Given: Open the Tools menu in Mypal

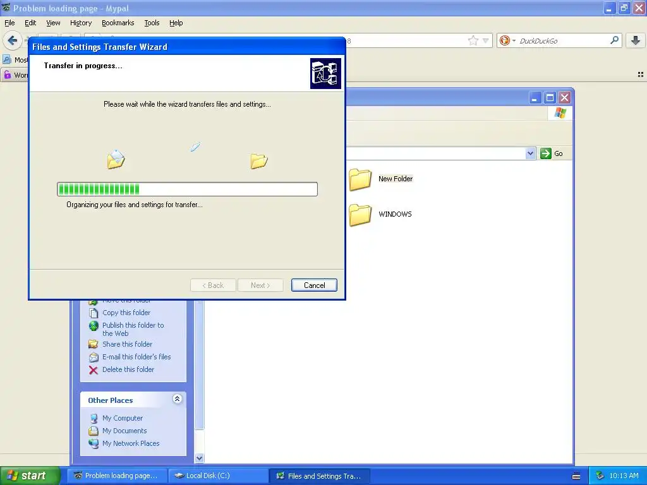Looking at the screenshot, I should 152,23.
